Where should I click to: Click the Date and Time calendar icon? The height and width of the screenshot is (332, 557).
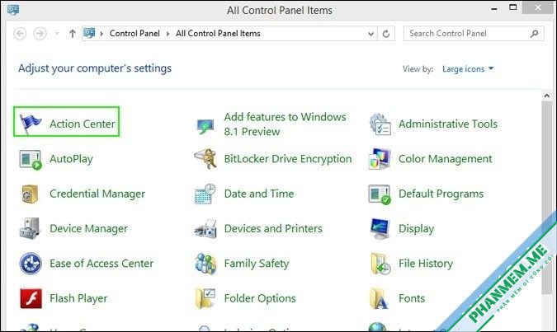click(205, 194)
